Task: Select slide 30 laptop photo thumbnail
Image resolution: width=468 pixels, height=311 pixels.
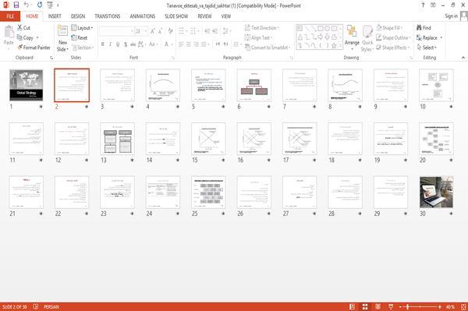Action: point(436,192)
